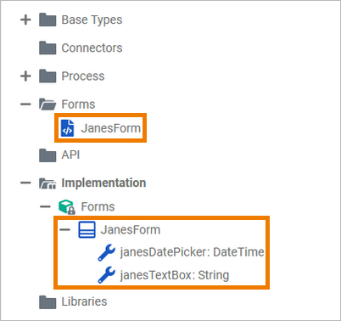Open JanesForm under the Forms folder
341x321 pixels.
pos(110,128)
